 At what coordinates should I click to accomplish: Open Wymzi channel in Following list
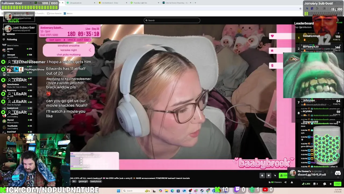pos(17,121)
